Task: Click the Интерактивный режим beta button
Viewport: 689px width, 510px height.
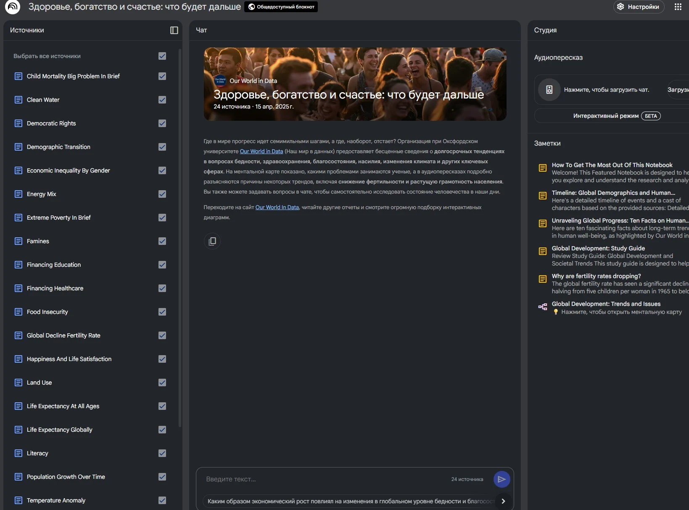Action: pos(616,116)
